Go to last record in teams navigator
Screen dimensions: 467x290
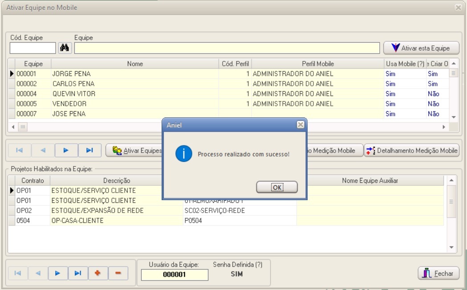89,150
